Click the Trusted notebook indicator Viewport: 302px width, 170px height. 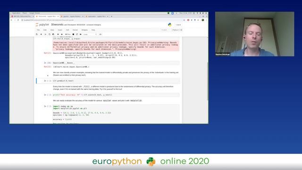164,30
